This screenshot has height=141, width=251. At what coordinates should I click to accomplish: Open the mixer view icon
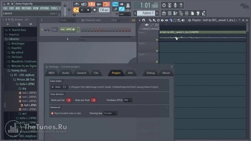coord(187,13)
